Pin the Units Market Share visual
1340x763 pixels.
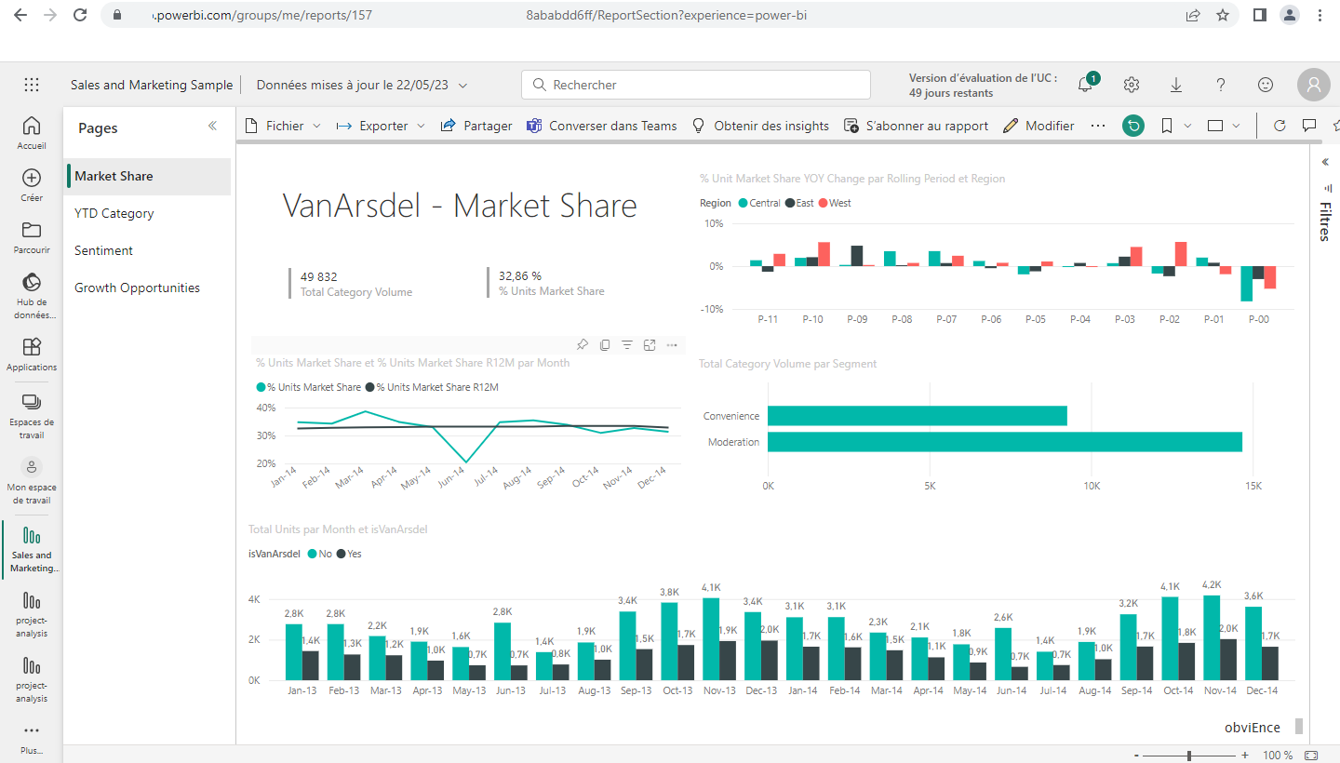tap(583, 345)
